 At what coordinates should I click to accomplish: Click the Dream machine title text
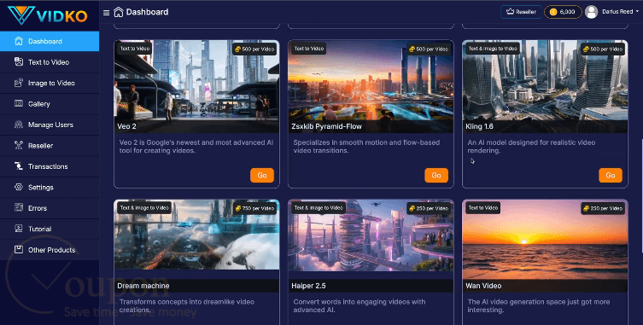[x=143, y=286]
